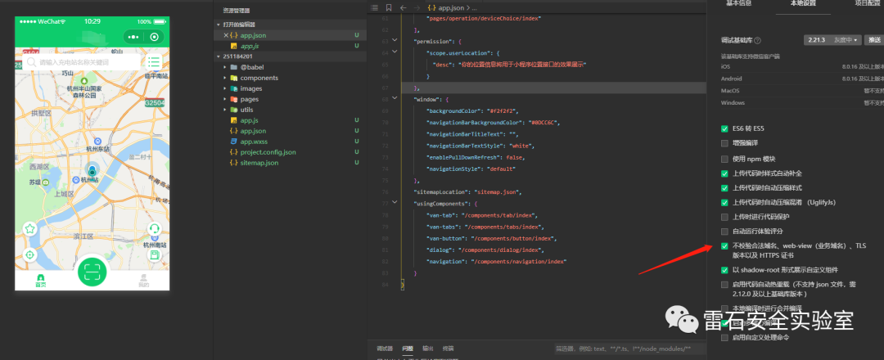Uncheck the 不校验合法域名 checkbox
This screenshot has height=360, width=884.
(724, 246)
